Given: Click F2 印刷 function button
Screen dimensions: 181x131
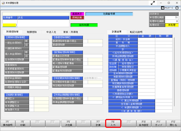Looking at the screenshot, I should [x=23, y=124].
